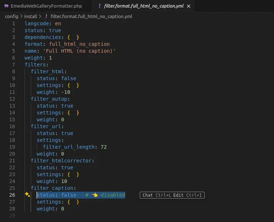
Task: Click the PHP elephant icon on the first tab
Action: tap(6, 6)
